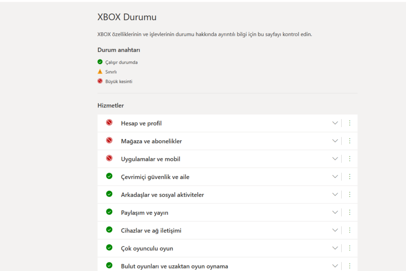Screen dimensions: 406x271
Task: Click the Durum anahtarı heading
Action: [119, 50]
